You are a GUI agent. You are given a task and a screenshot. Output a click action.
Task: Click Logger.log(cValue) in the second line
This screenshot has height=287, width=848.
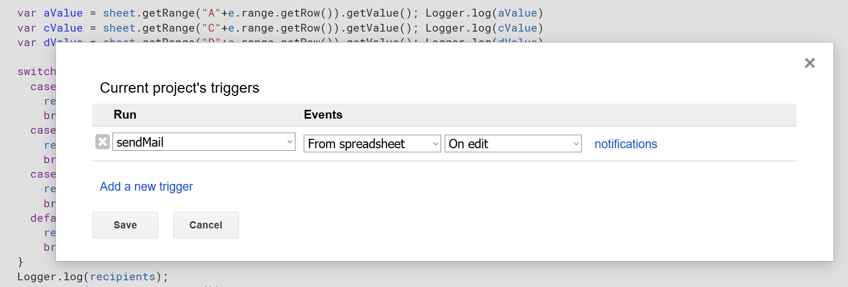pos(484,28)
